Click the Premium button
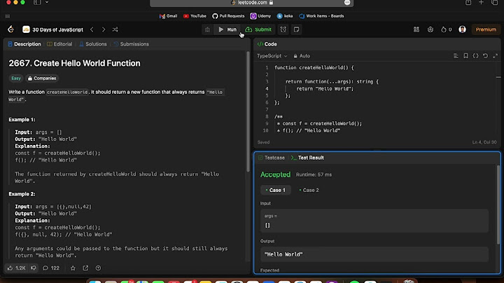This screenshot has width=504, height=283. tap(486, 29)
